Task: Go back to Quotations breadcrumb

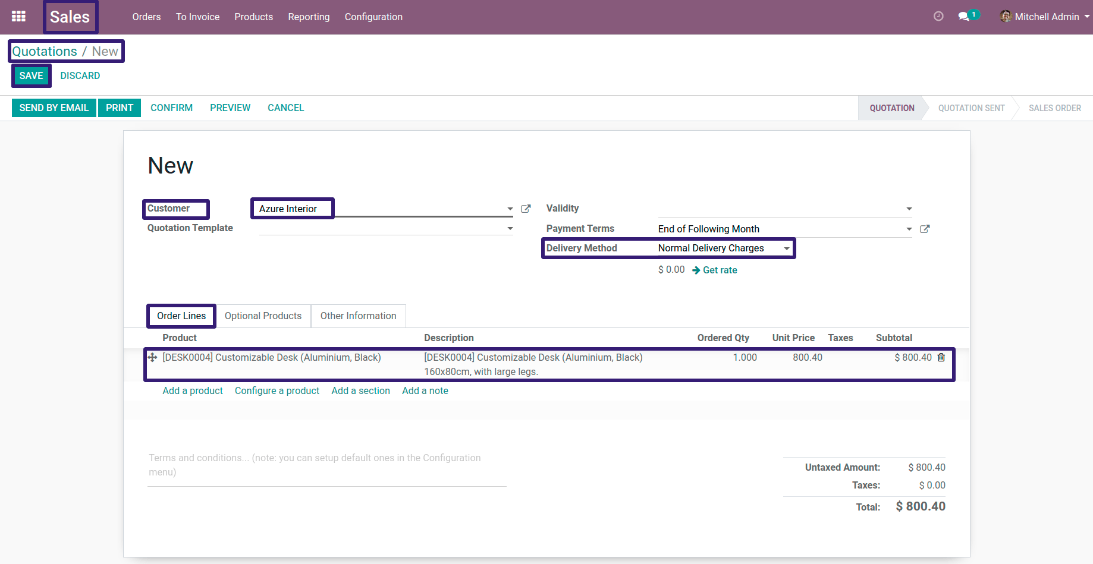Action: (x=45, y=51)
